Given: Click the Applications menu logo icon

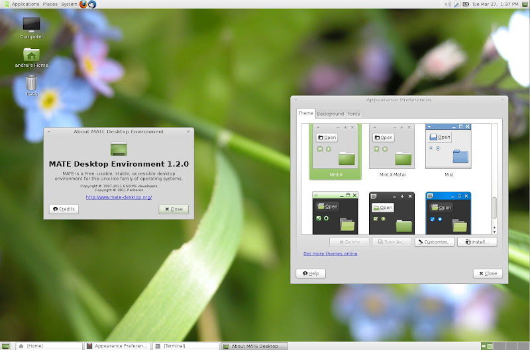Looking at the screenshot, I should point(6,4).
